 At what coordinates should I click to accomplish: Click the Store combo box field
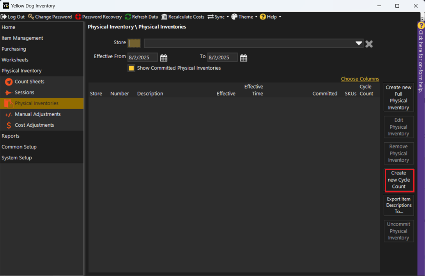(253, 43)
